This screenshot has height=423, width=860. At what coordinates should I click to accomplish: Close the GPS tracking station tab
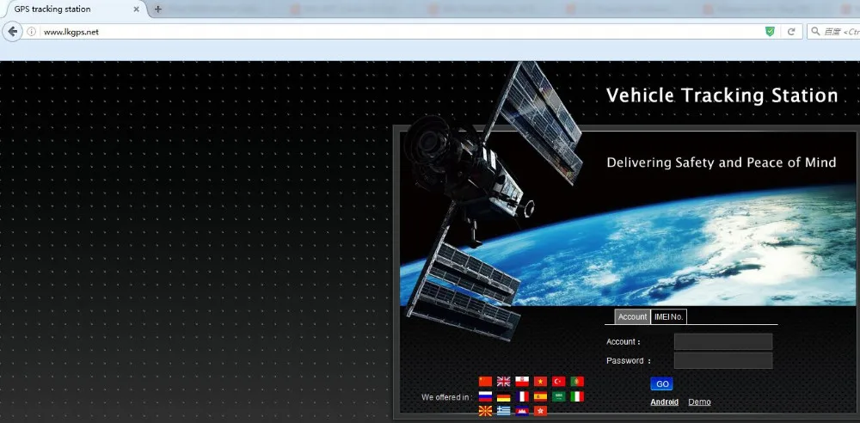point(137,9)
